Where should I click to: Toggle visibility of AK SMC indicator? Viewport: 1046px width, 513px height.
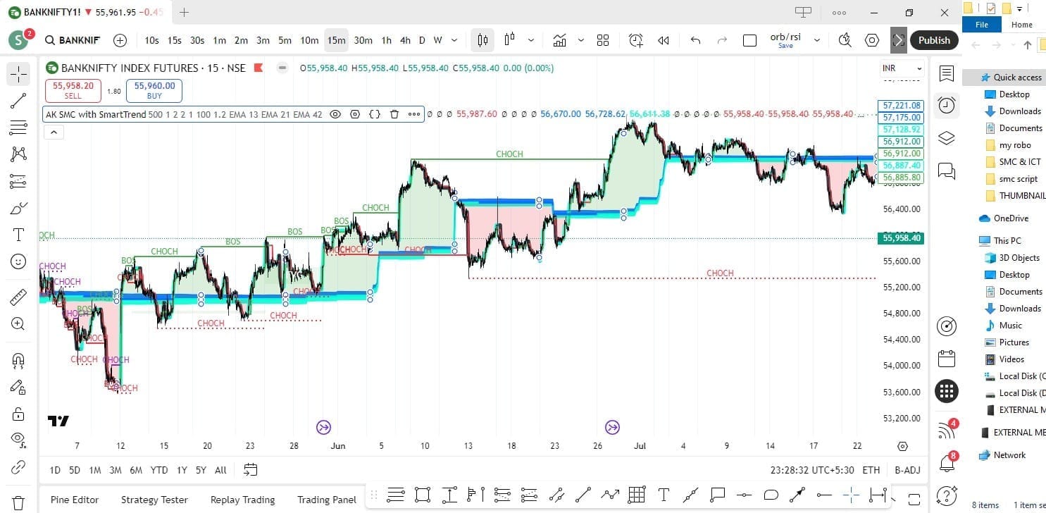tap(335, 114)
